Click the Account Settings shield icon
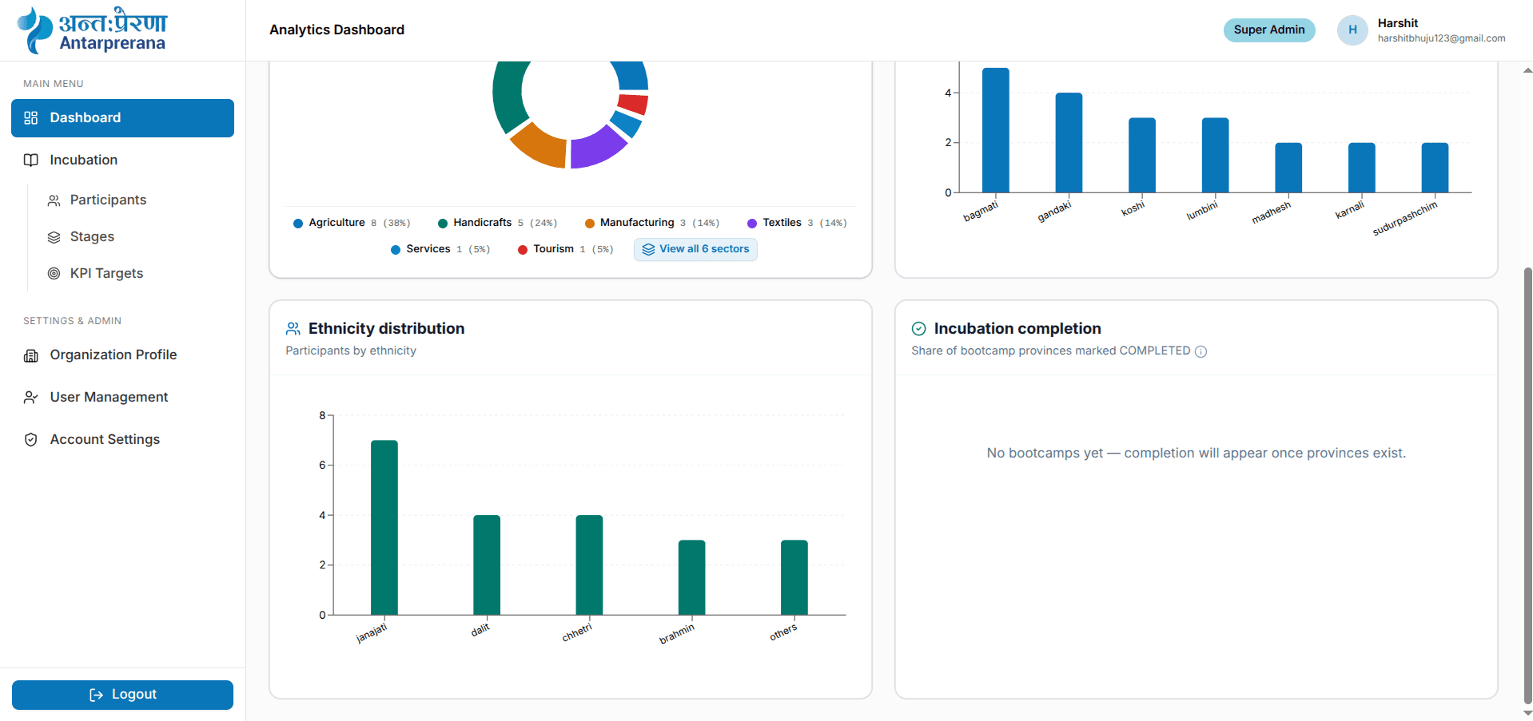The width and height of the screenshot is (1533, 721). click(x=31, y=440)
